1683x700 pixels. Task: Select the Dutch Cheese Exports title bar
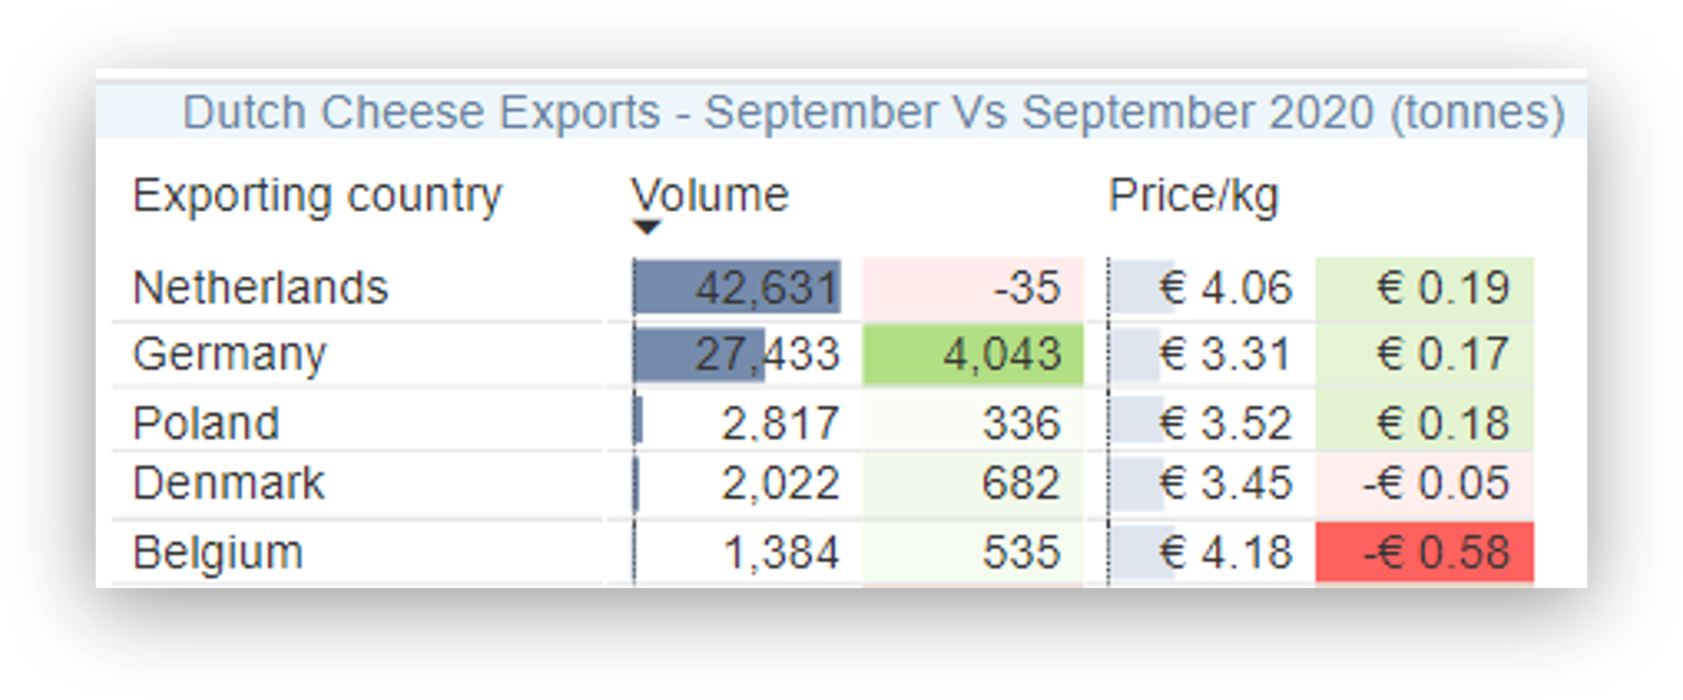point(872,113)
